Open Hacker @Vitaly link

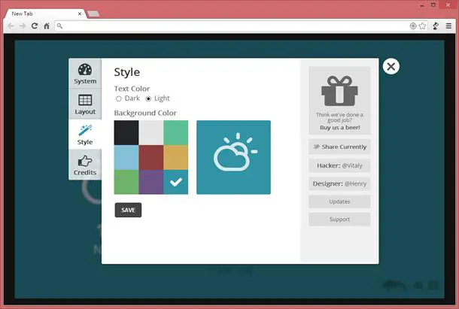[x=339, y=165]
